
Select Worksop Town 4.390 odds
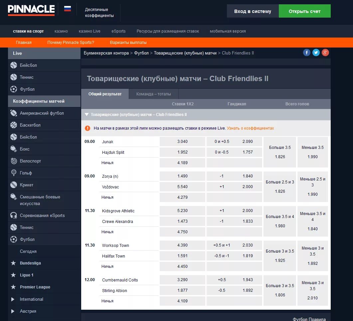point(182,245)
